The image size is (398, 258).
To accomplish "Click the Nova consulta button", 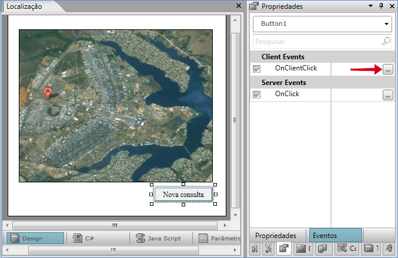I will [x=183, y=195].
